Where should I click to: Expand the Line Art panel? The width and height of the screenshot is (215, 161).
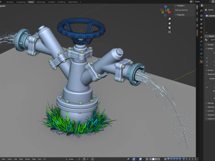210,111
